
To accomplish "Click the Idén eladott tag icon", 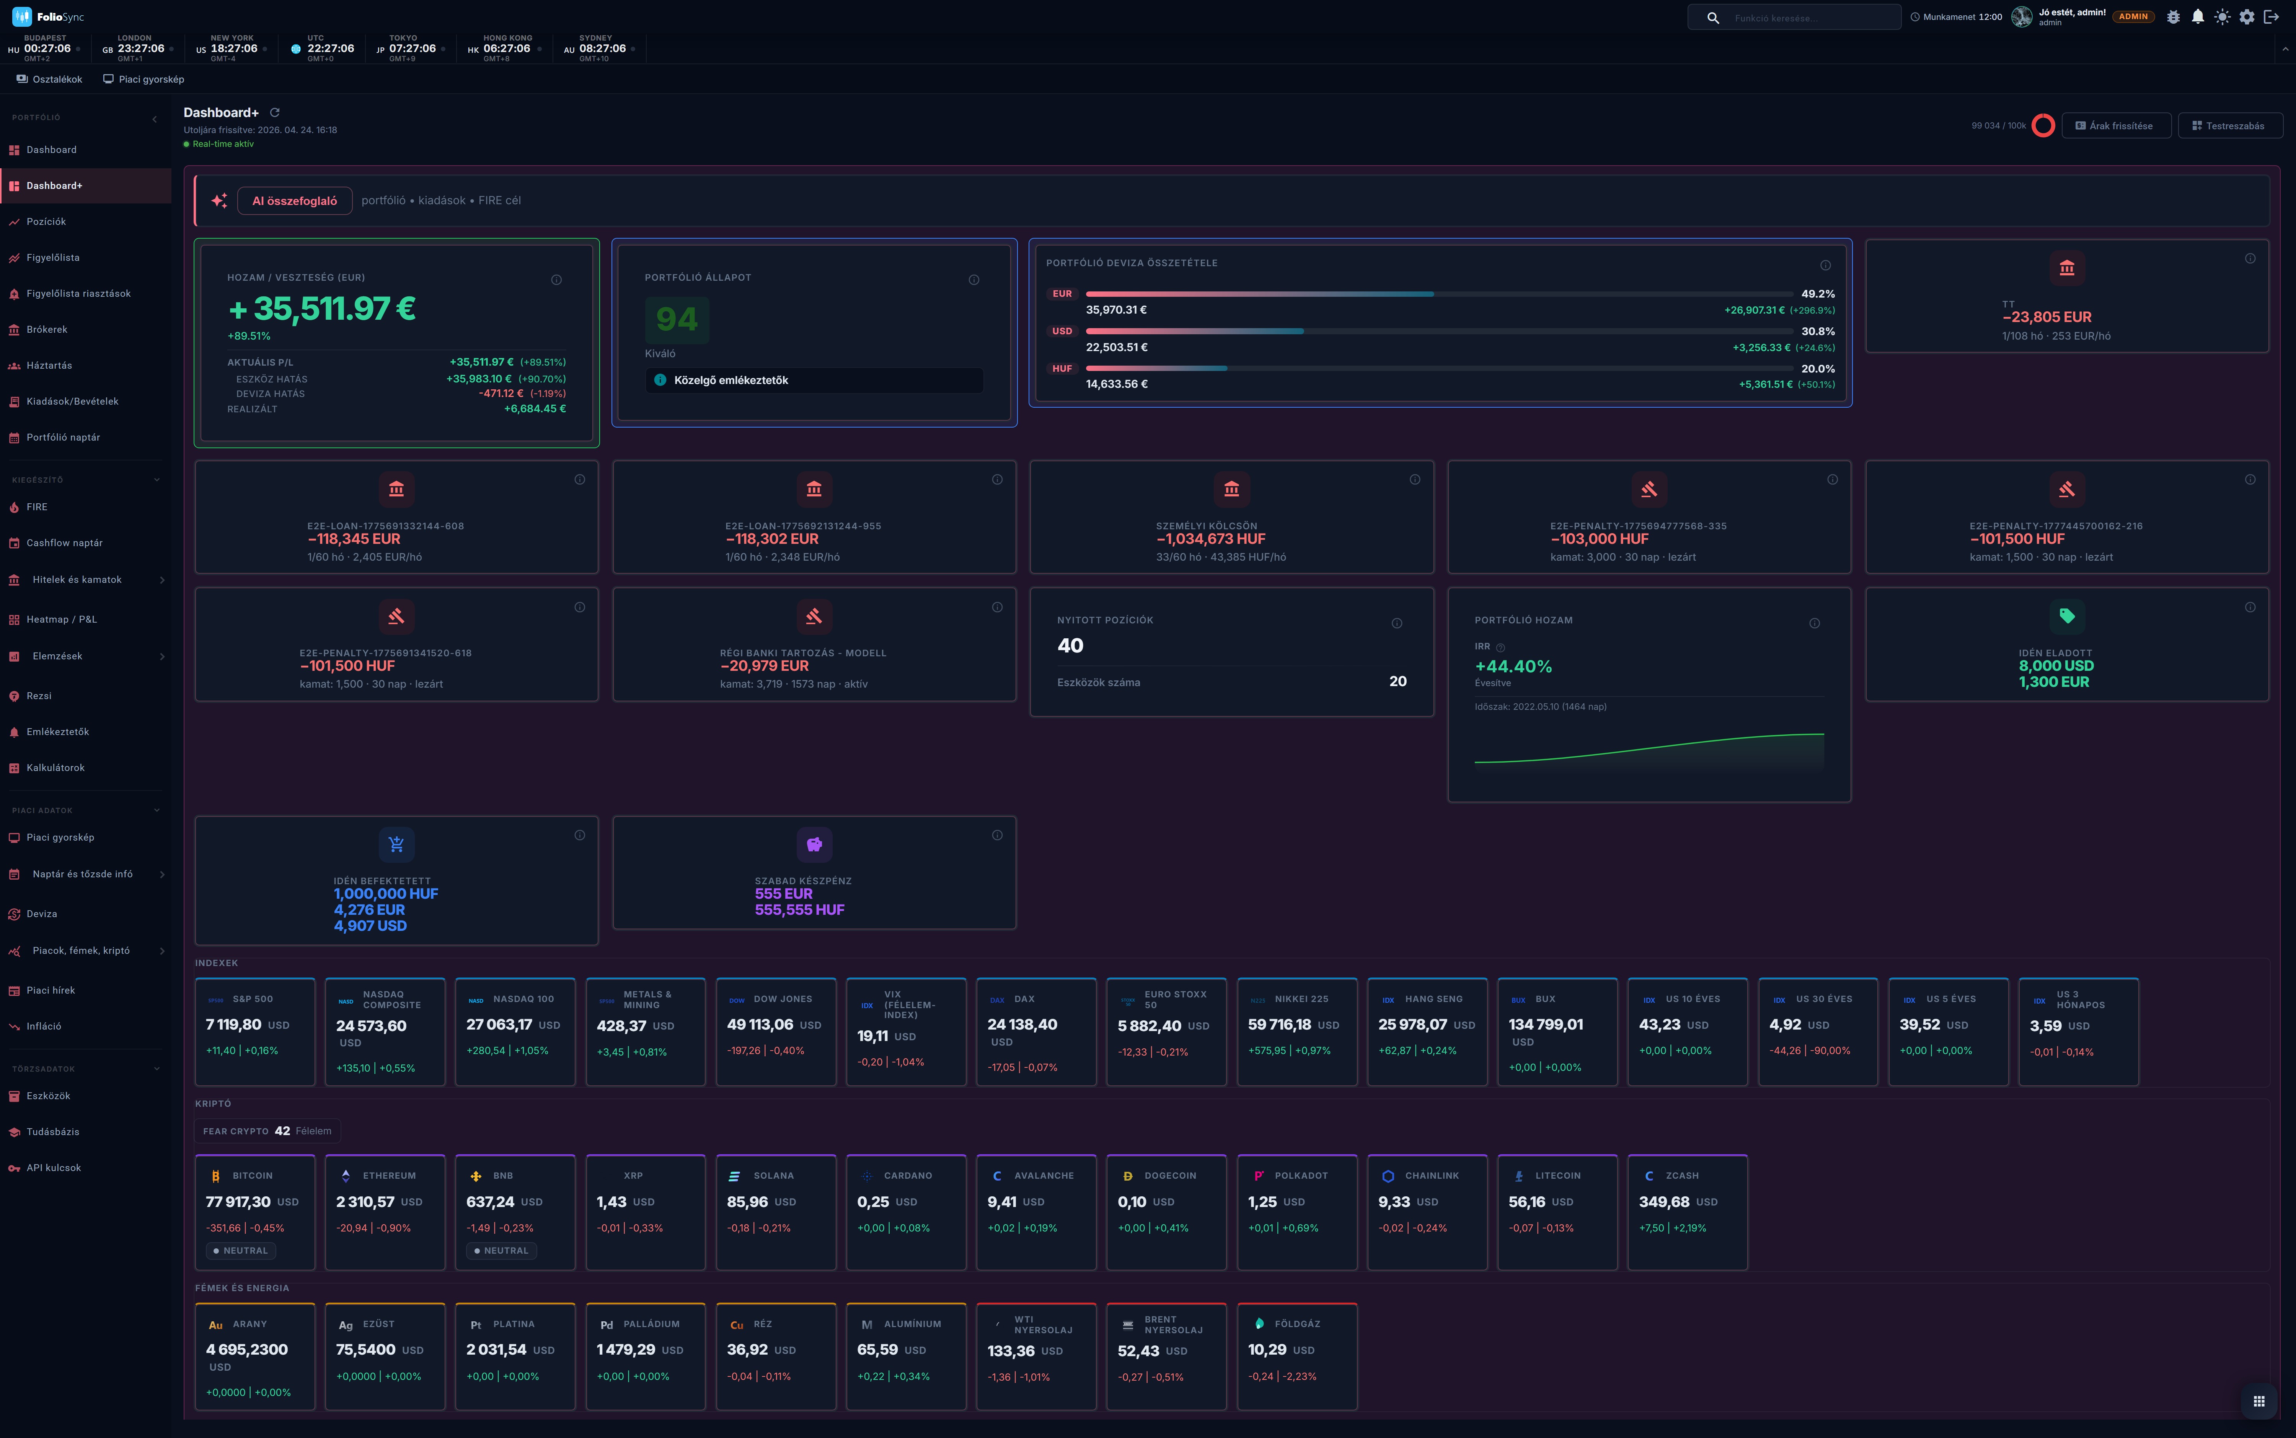I will point(2067,616).
